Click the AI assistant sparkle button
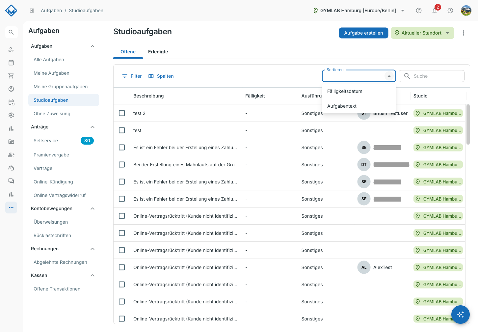The height and width of the screenshot is (332, 478). (461, 315)
